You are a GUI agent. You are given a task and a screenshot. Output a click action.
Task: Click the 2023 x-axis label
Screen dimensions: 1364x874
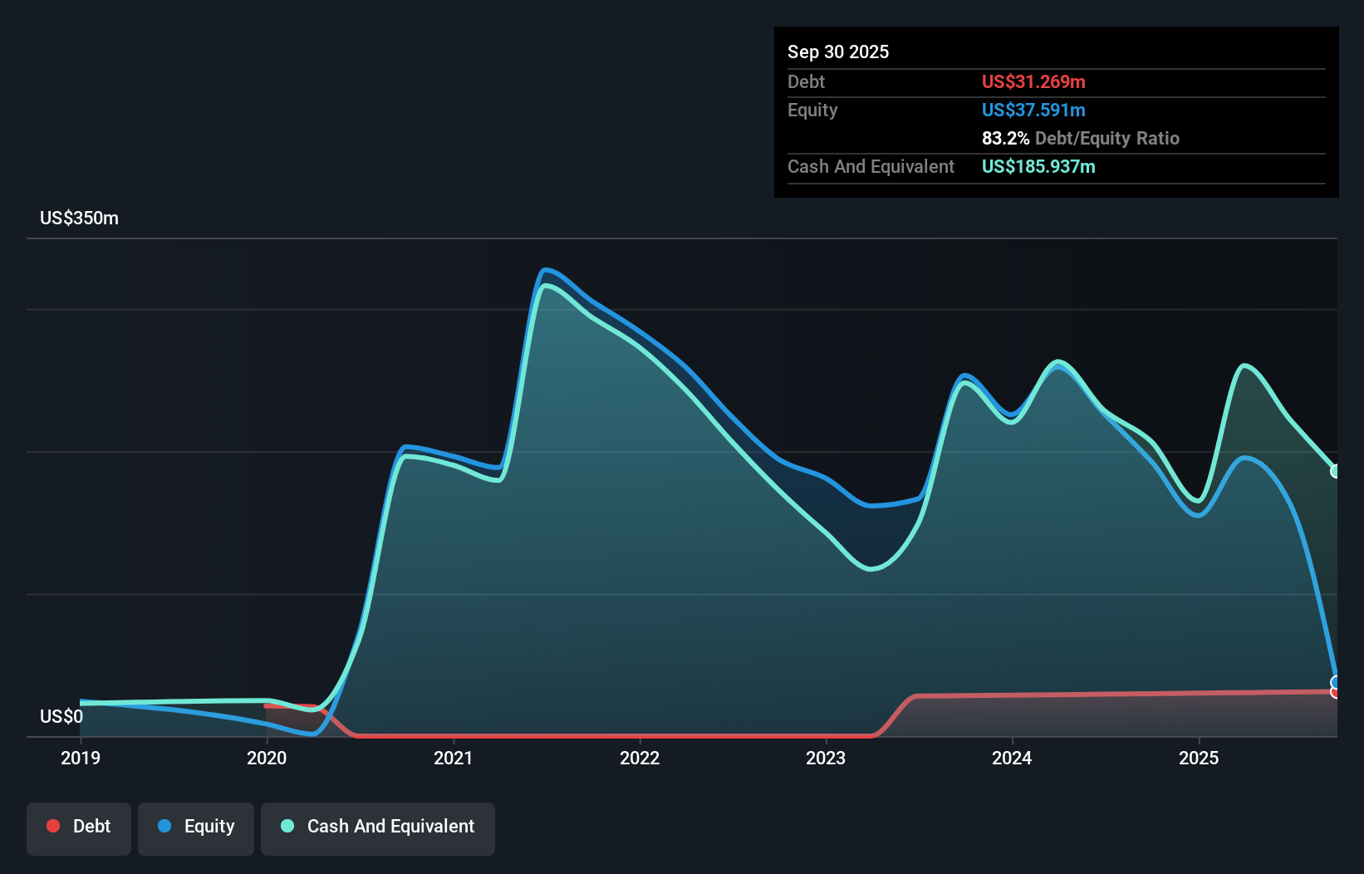tap(826, 758)
